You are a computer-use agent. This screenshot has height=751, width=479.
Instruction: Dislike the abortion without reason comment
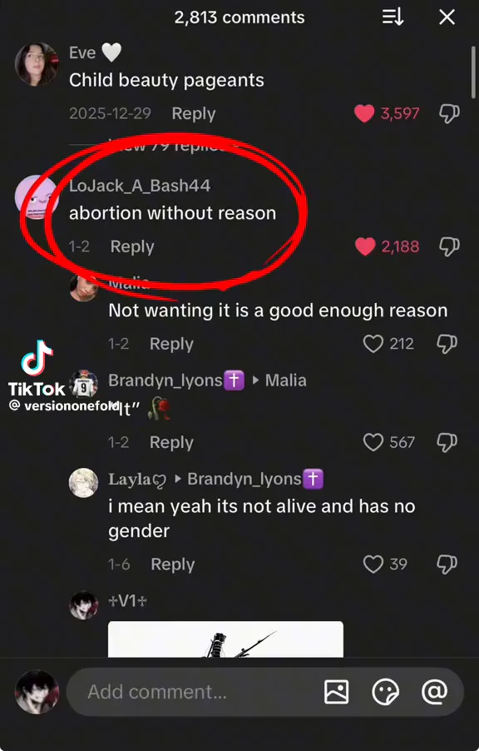tap(449, 246)
